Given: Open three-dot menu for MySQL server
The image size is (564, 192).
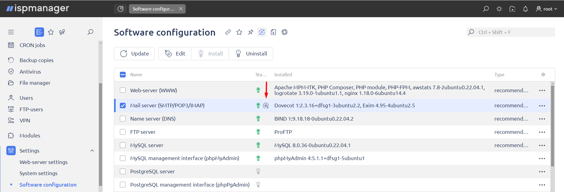Looking at the screenshot, I should coord(542,145).
